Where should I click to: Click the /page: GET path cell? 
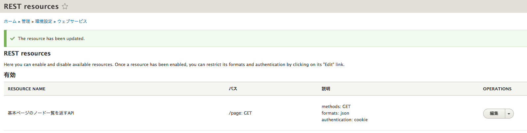(240, 113)
